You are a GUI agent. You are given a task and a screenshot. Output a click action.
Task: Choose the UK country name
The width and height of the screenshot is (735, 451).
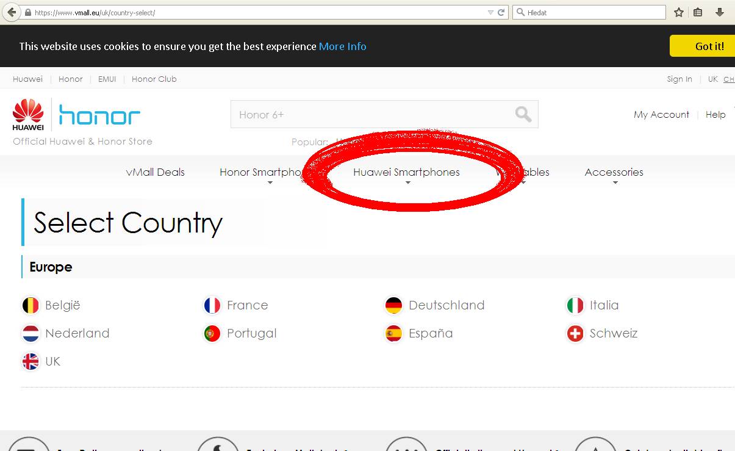point(53,361)
